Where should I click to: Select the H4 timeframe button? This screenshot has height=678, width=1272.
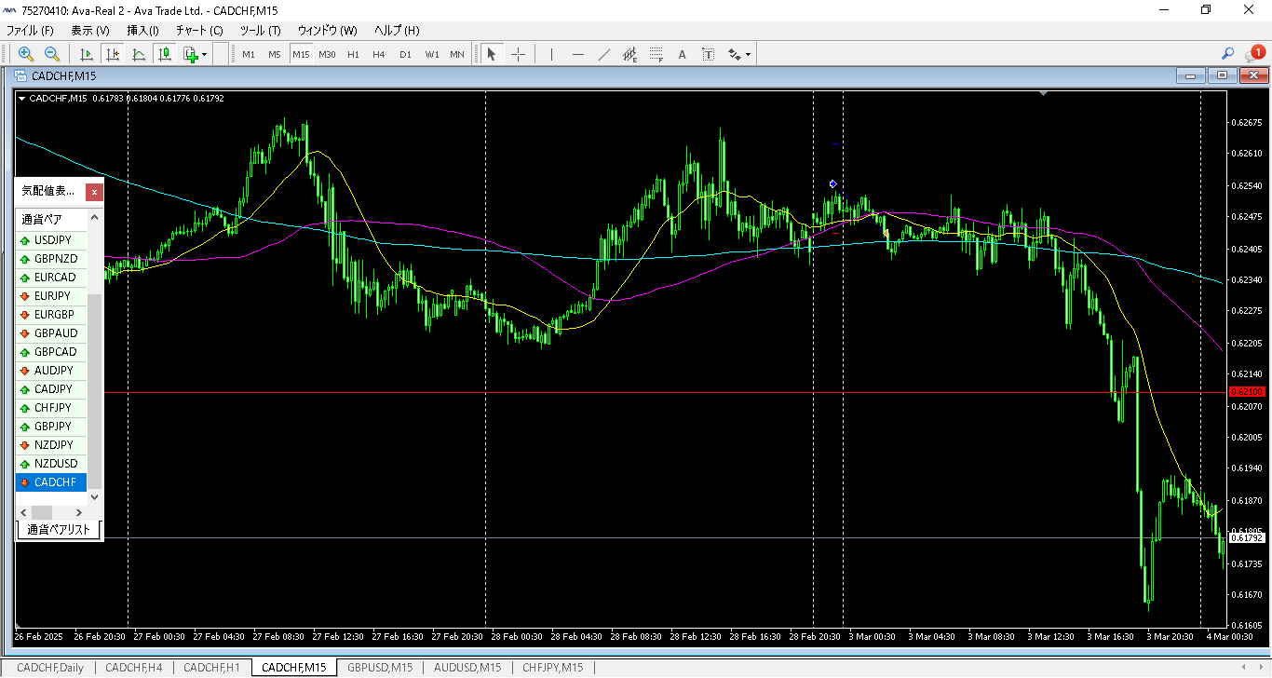point(379,54)
